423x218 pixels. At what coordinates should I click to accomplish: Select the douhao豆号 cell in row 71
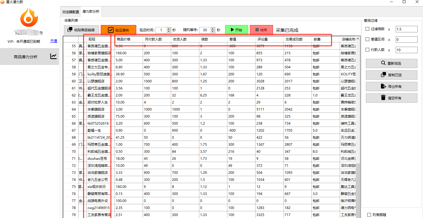100,158
